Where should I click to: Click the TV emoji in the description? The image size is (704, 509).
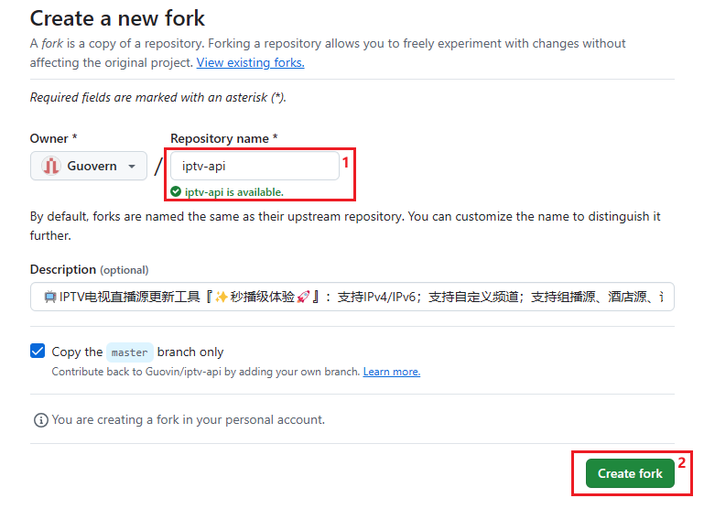click(49, 297)
